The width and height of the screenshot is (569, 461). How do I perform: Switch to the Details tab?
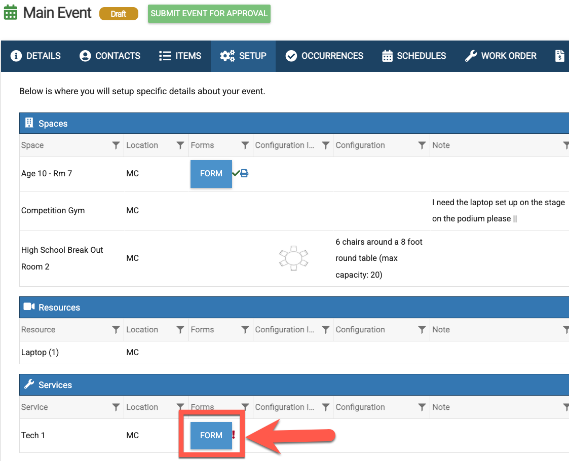pos(36,56)
